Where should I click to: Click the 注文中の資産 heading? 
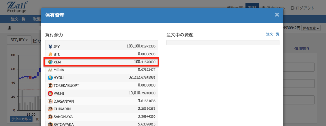coord(180,35)
